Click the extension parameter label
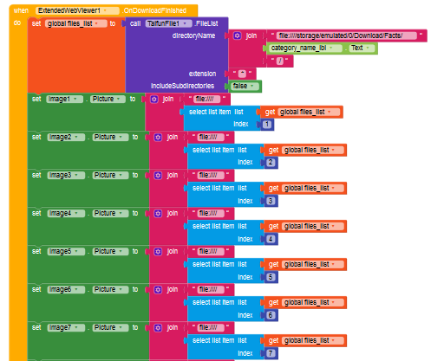 tap(202, 74)
